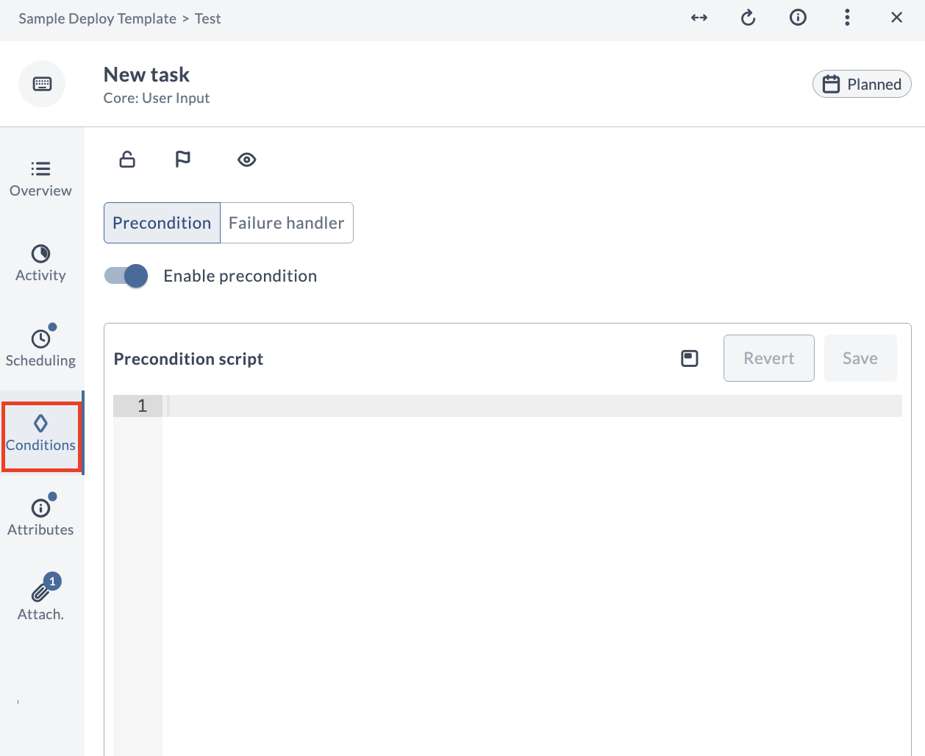Click the New task title
This screenshot has width=925, height=756.
146,74
